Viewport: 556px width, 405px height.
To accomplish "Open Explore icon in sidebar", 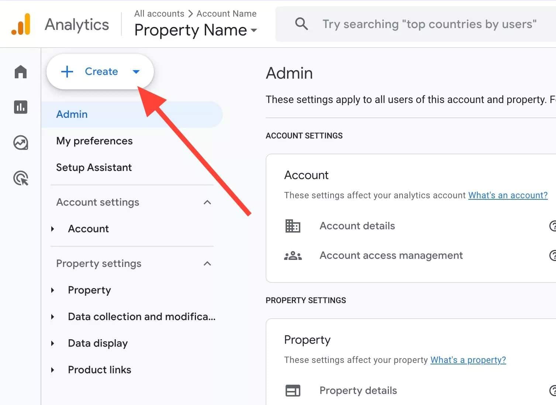I will (21, 143).
